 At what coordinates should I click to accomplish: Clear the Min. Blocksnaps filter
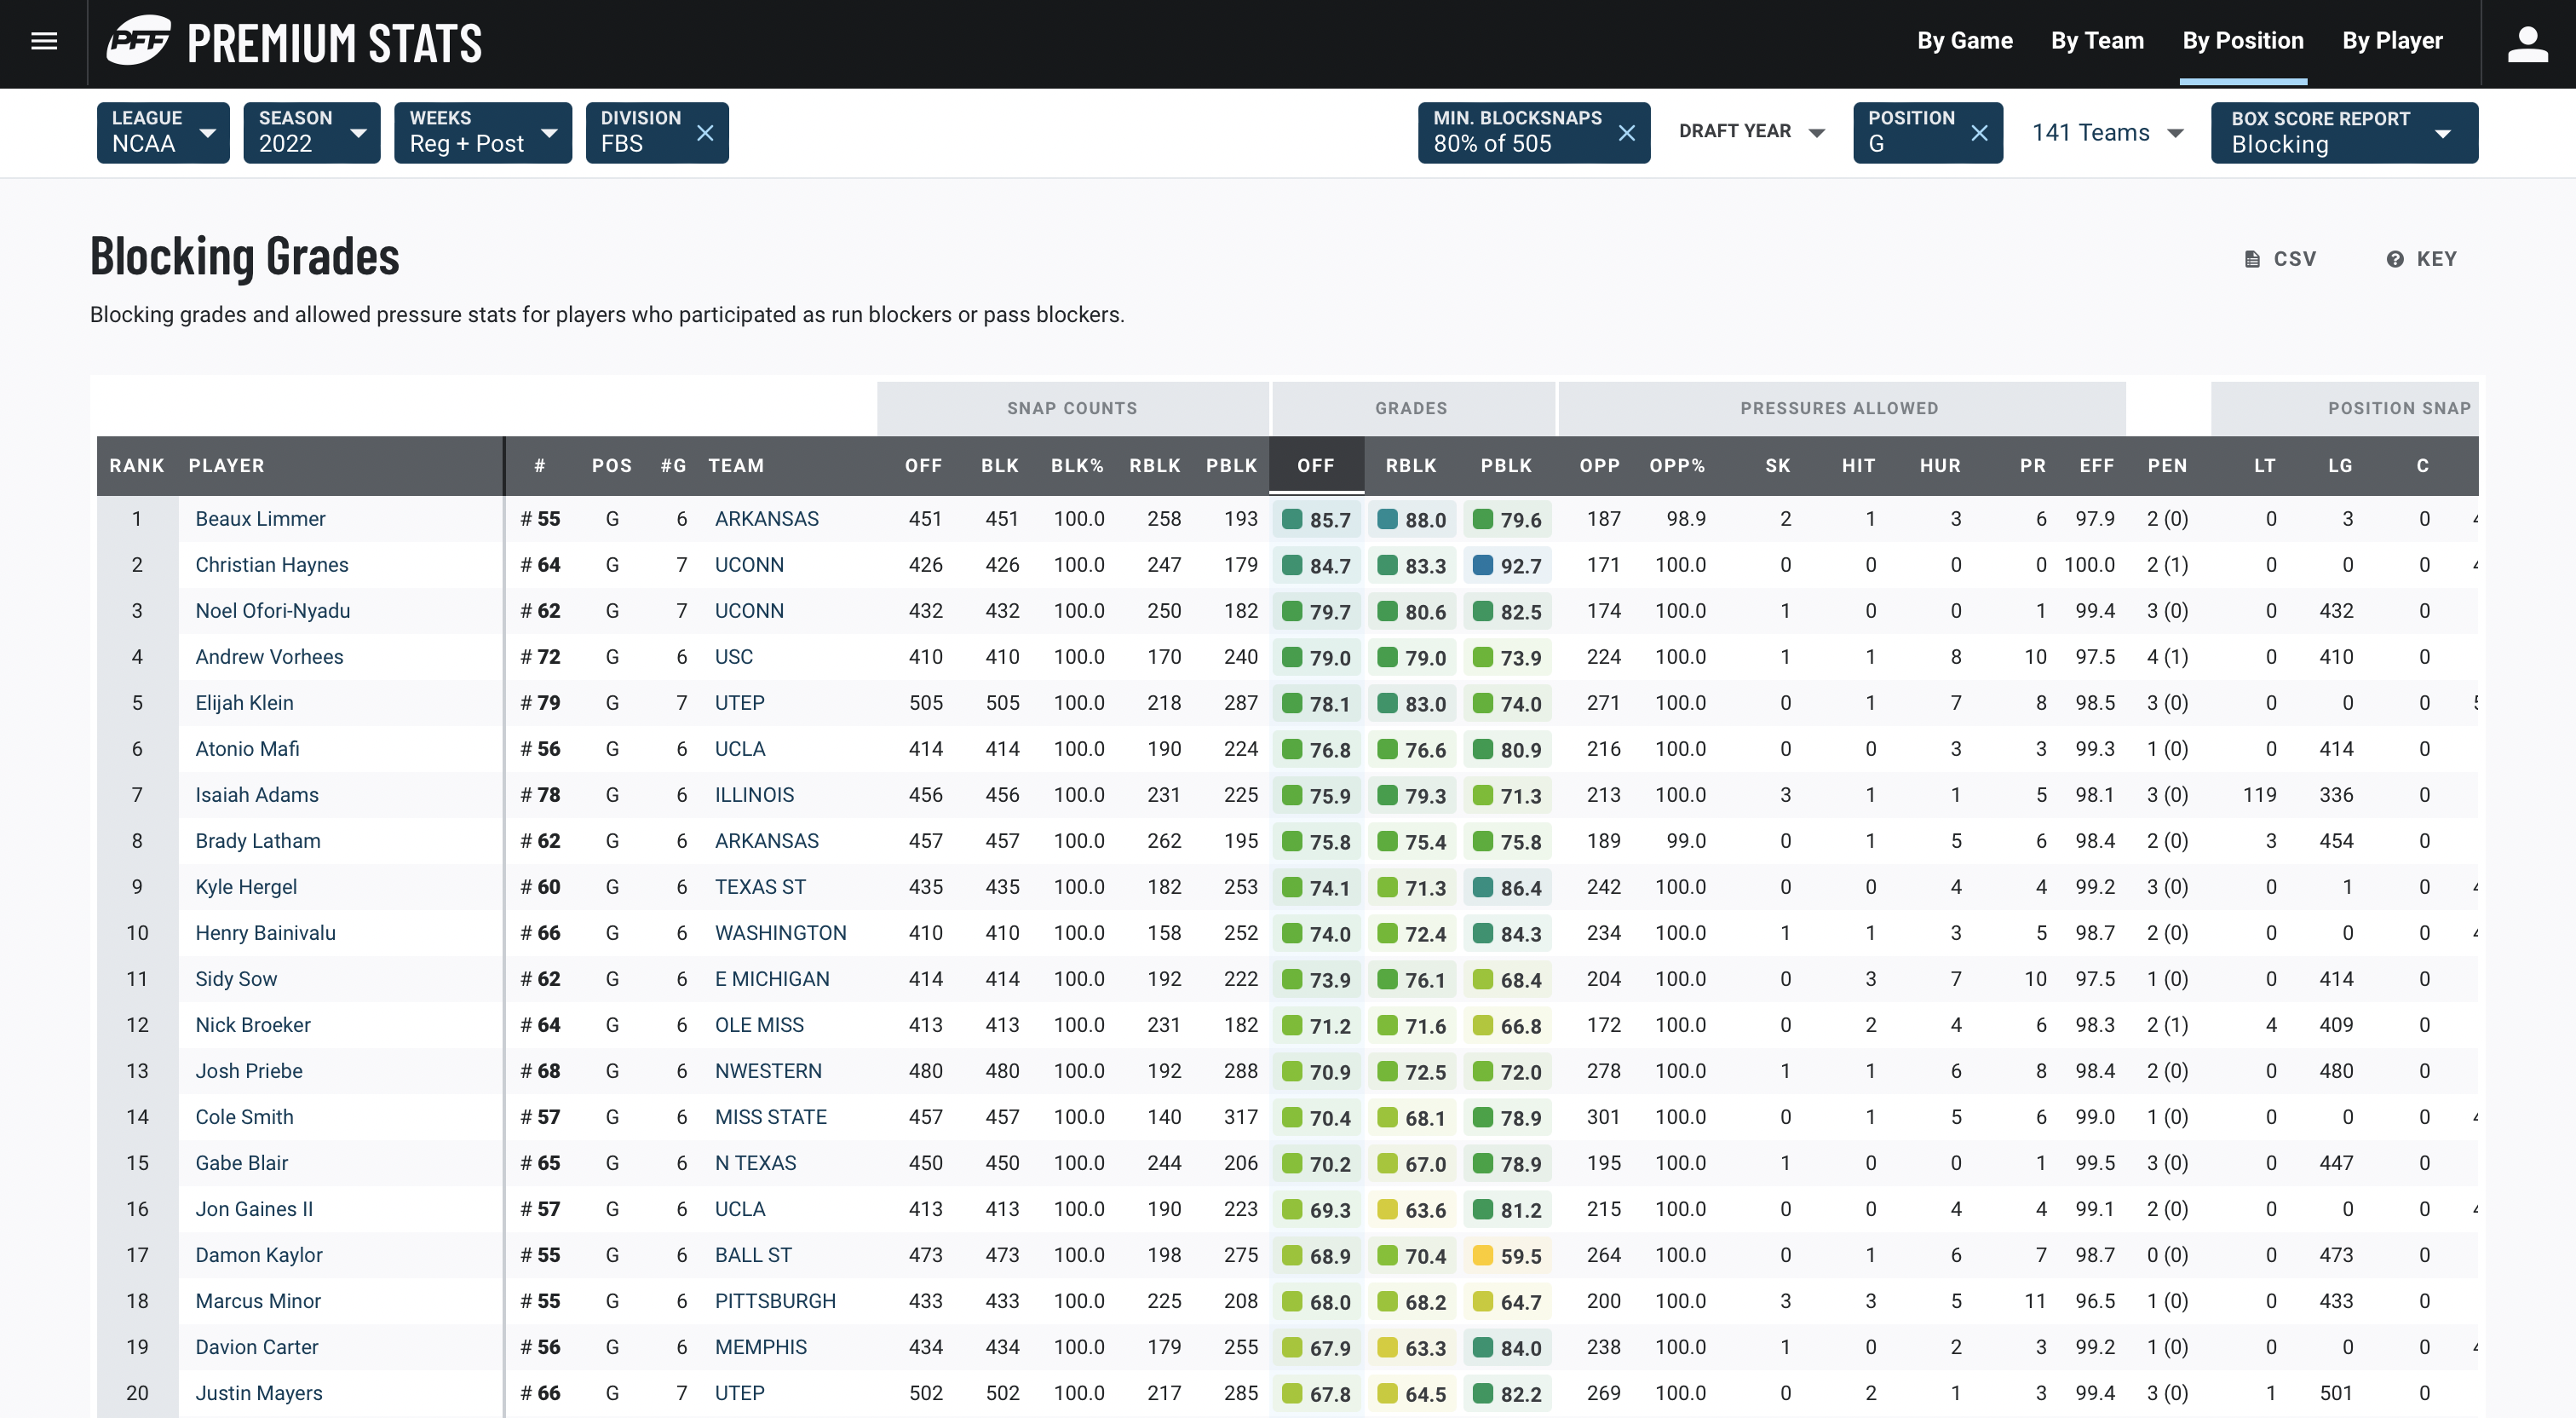pos(1627,132)
